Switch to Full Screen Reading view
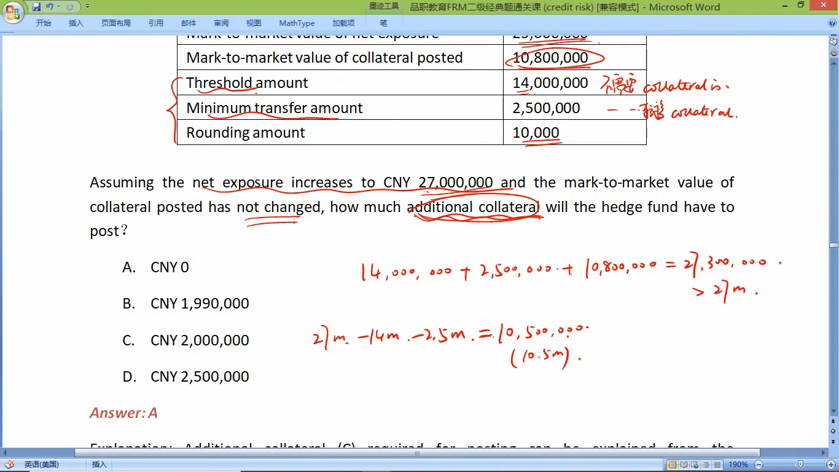Image resolution: width=839 pixels, height=472 pixels. (x=684, y=465)
